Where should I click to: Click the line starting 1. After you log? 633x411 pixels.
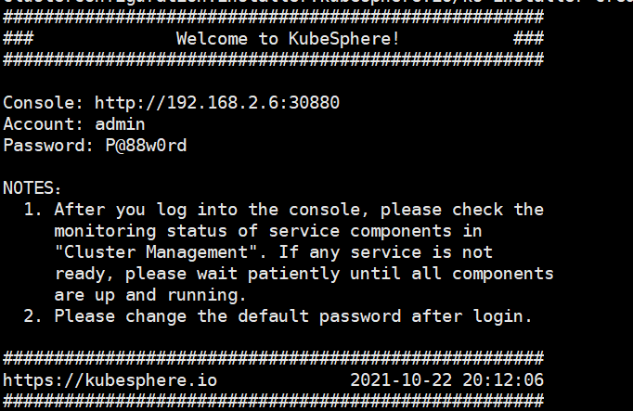pyautogui.click(x=284, y=210)
